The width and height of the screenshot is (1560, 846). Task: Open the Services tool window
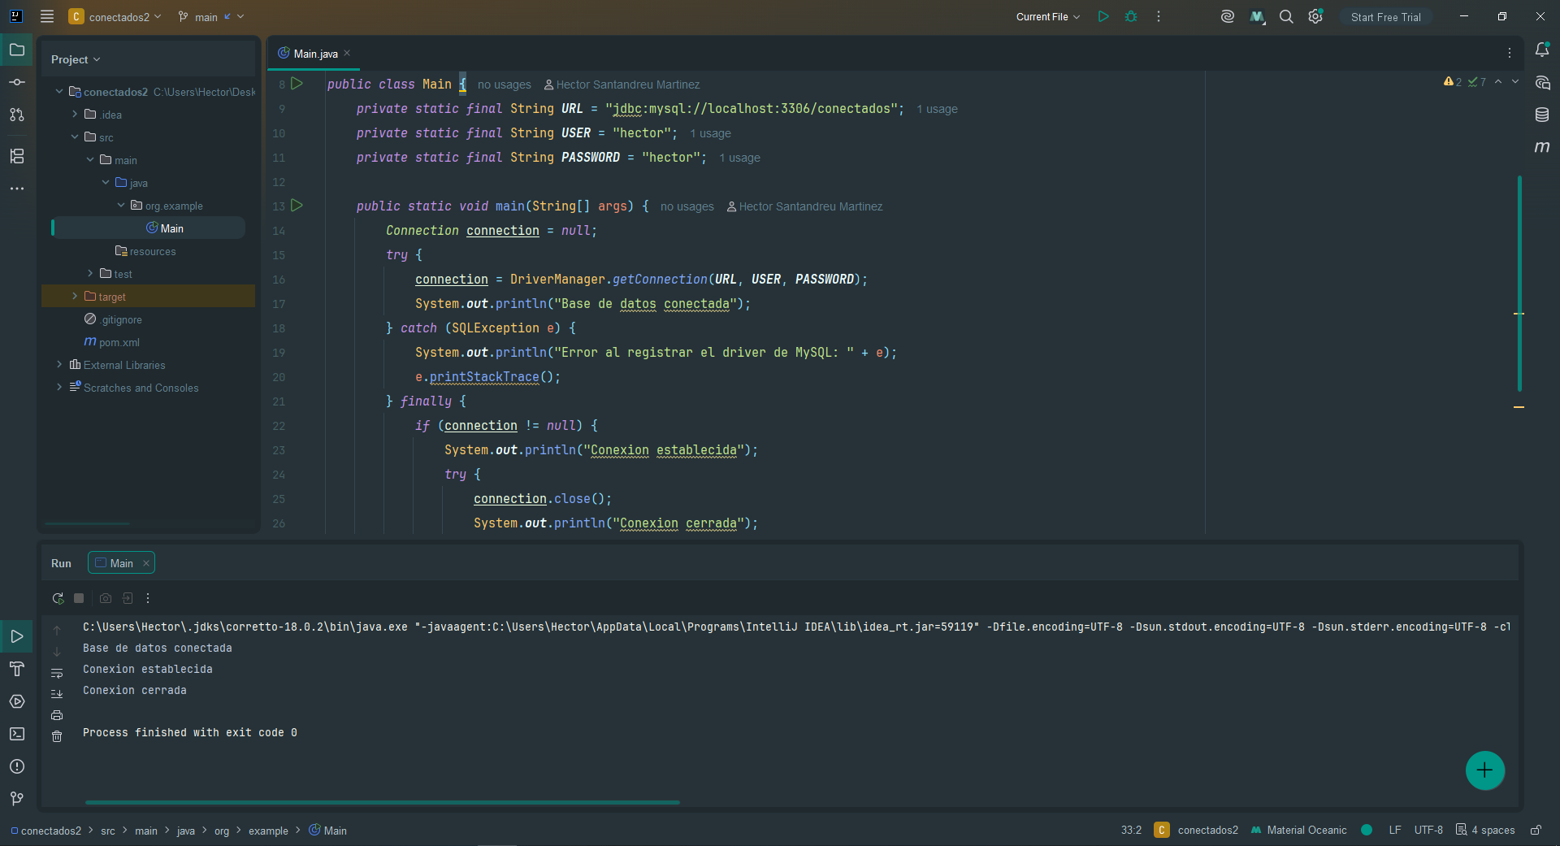[x=17, y=701]
